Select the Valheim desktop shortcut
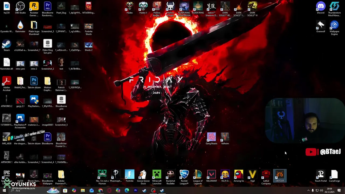This screenshot has width=345, height=194. (225, 138)
